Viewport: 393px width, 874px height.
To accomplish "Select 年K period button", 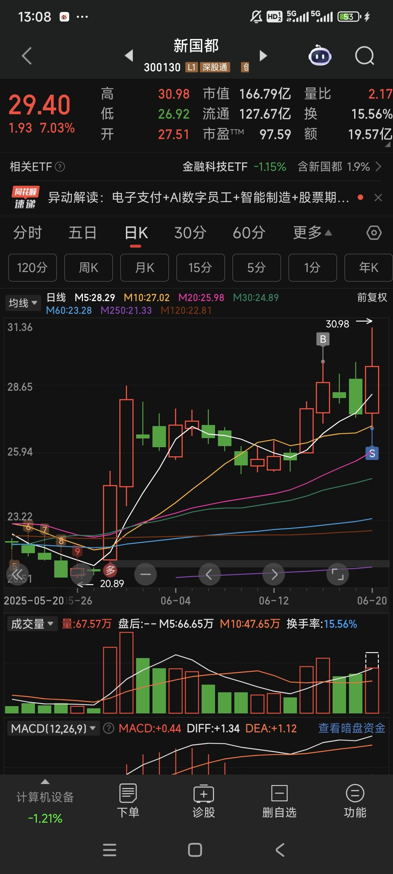I will tap(369, 268).
